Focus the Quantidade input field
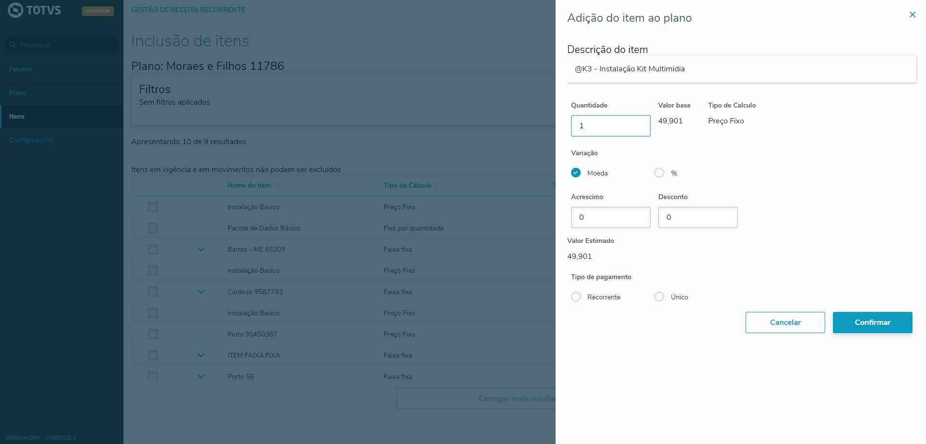The width and height of the screenshot is (926, 444). 611,126
